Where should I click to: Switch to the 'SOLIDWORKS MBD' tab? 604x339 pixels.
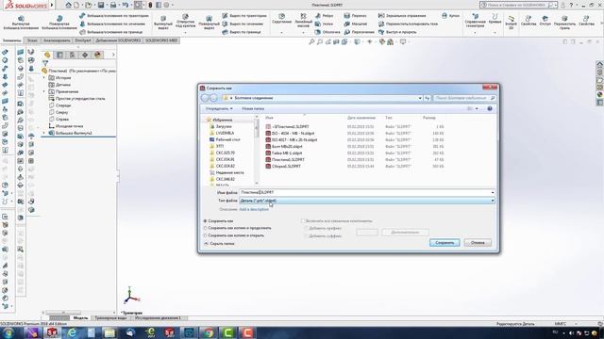coord(161,40)
